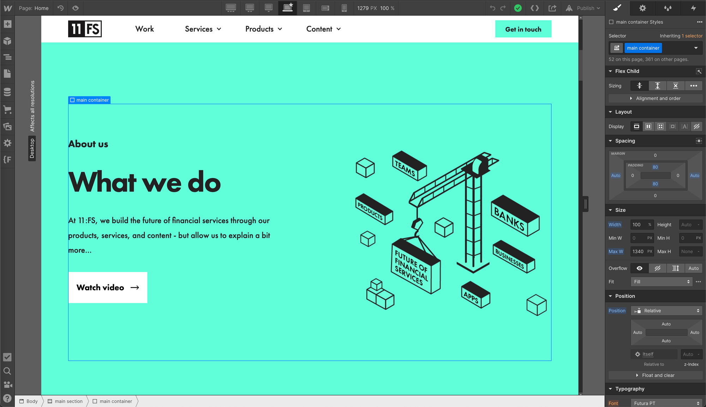Set Display to Grid in Layout section
Viewport: 706px width, 407px height.
660,126
